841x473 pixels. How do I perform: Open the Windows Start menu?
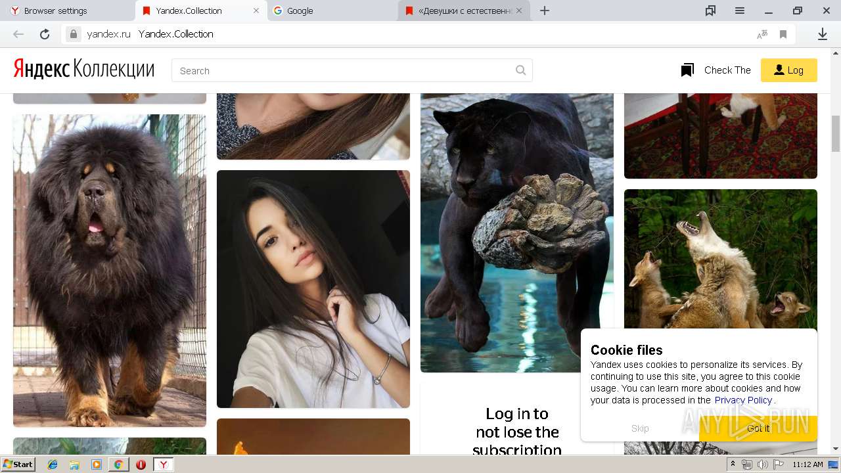18,464
